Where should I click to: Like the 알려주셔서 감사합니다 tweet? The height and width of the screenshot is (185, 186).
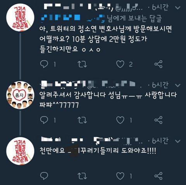[120, 120]
